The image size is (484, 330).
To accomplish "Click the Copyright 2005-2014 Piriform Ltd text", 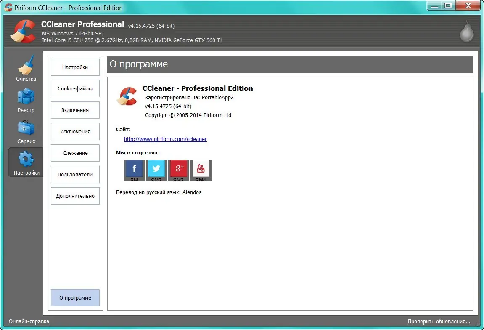I will pyautogui.click(x=188, y=115).
